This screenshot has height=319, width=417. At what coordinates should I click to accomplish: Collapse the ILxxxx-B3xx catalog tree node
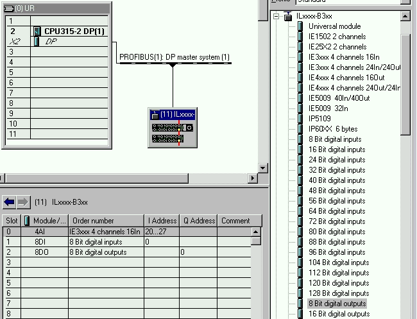277,17
